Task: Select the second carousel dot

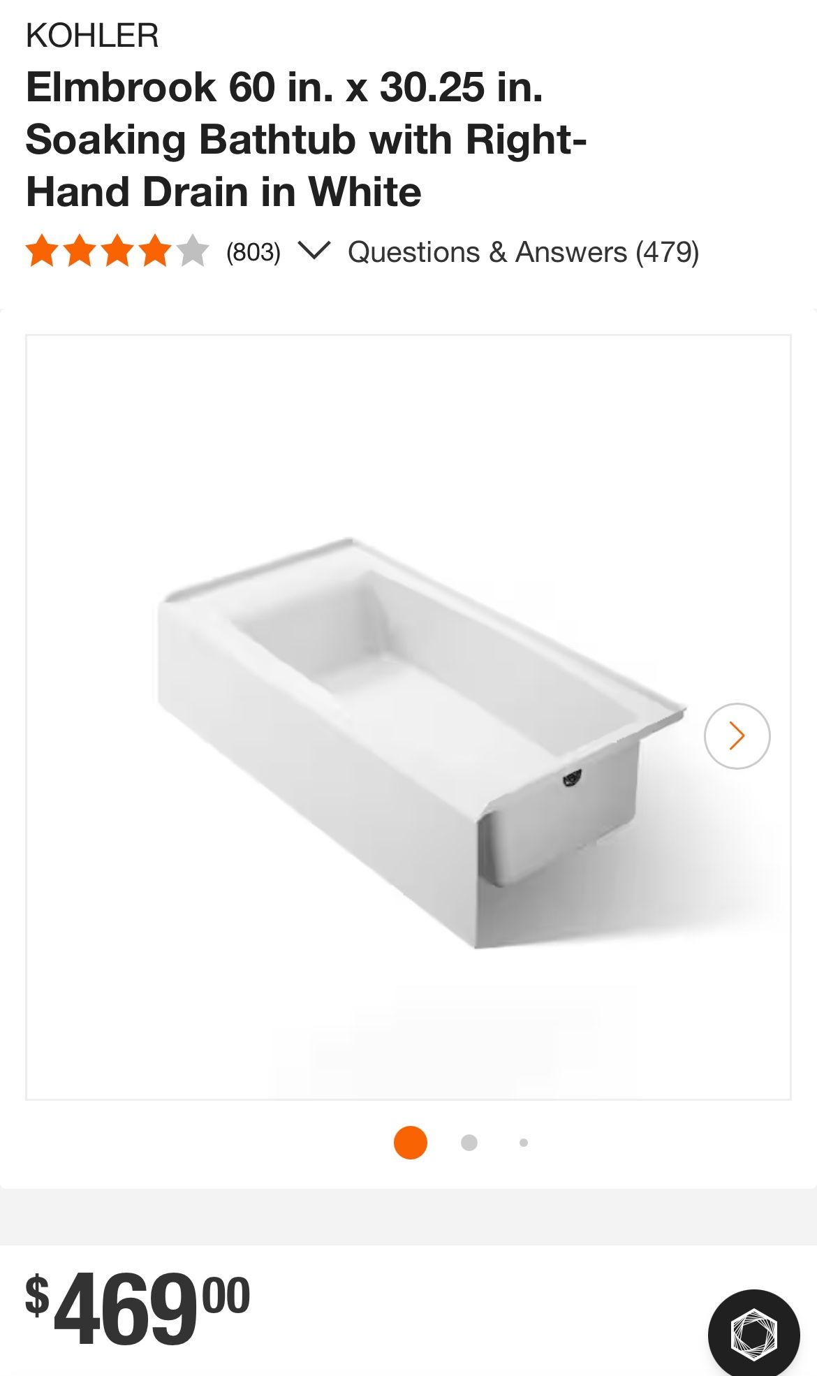Action: [469, 1143]
